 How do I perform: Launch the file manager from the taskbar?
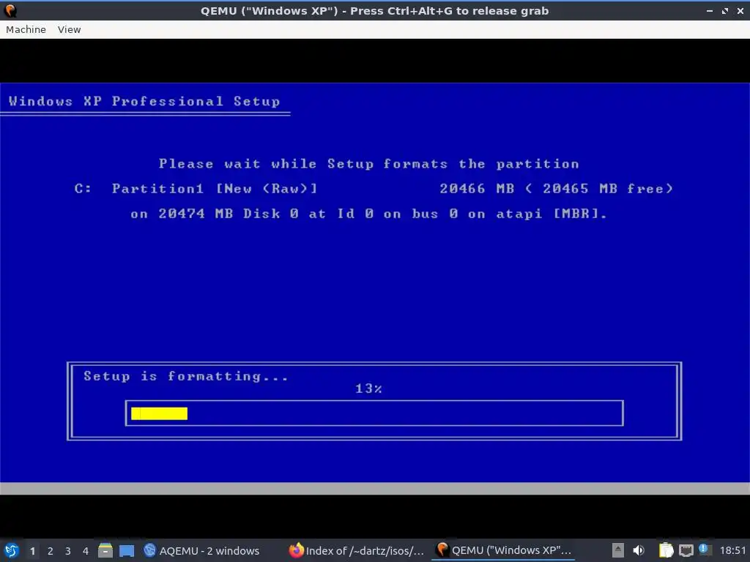tap(105, 550)
